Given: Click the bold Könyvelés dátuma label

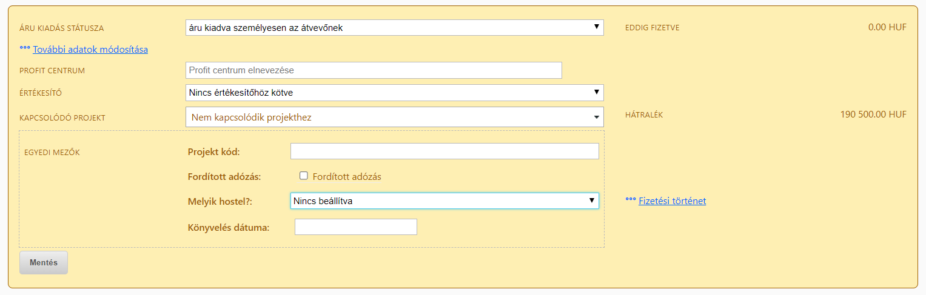Looking at the screenshot, I should point(229,228).
